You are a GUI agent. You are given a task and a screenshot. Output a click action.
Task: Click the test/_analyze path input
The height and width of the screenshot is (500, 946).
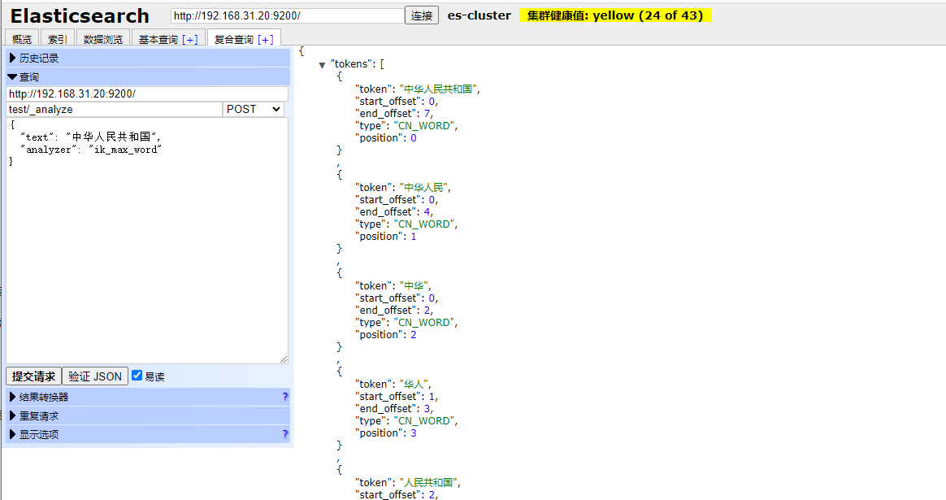tap(114, 109)
